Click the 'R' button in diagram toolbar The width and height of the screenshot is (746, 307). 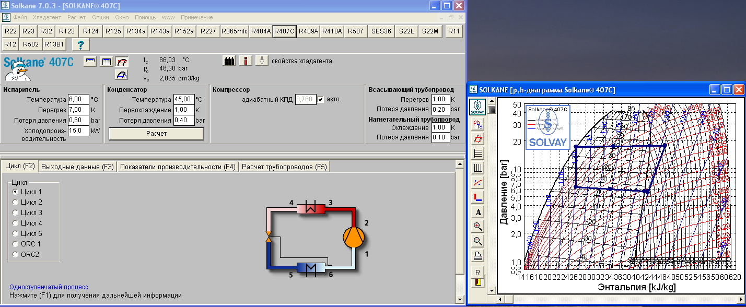(x=478, y=272)
